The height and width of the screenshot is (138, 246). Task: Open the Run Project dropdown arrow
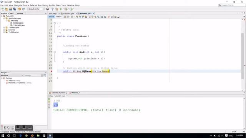(x=63, y=9)
